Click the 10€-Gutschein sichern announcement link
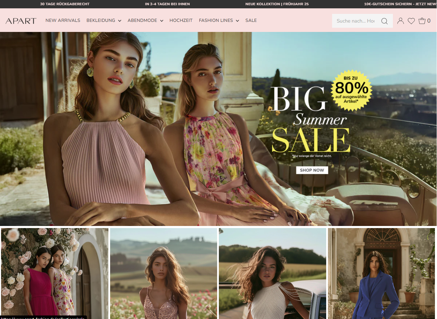437x319 pixels. tap(399, 4)
